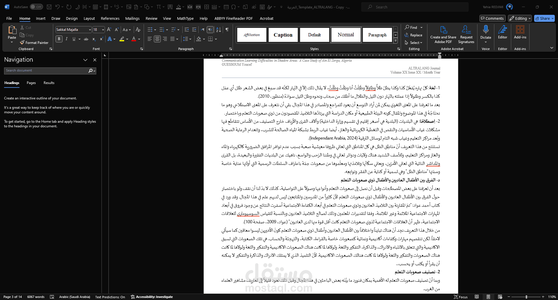
Task: Expand the Styles gallery
Action: [x=395, y=41]
